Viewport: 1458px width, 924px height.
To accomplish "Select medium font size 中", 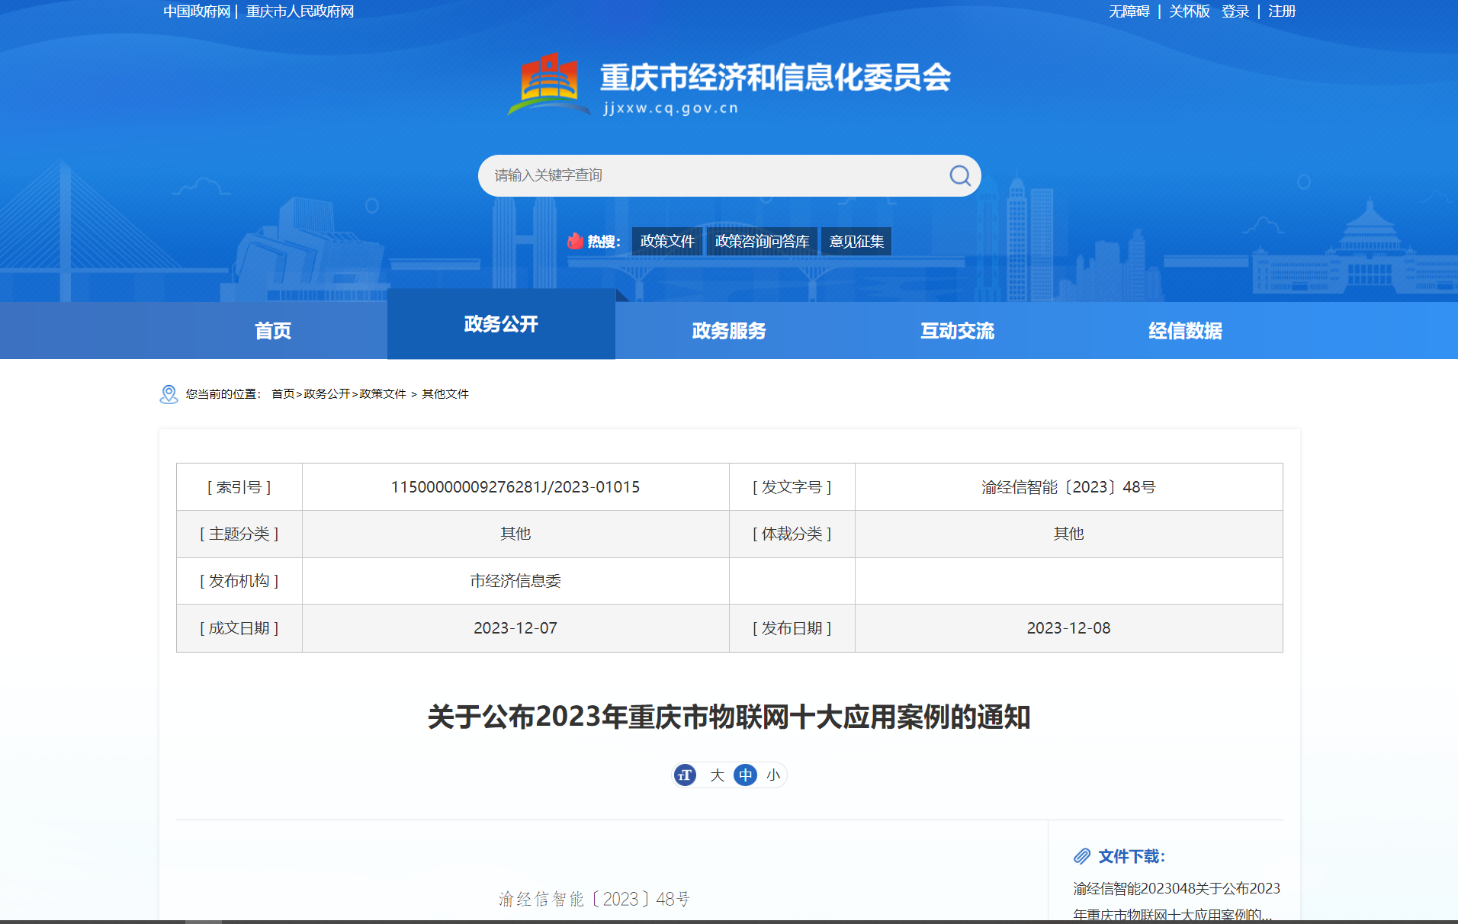I will click(745, 775).
